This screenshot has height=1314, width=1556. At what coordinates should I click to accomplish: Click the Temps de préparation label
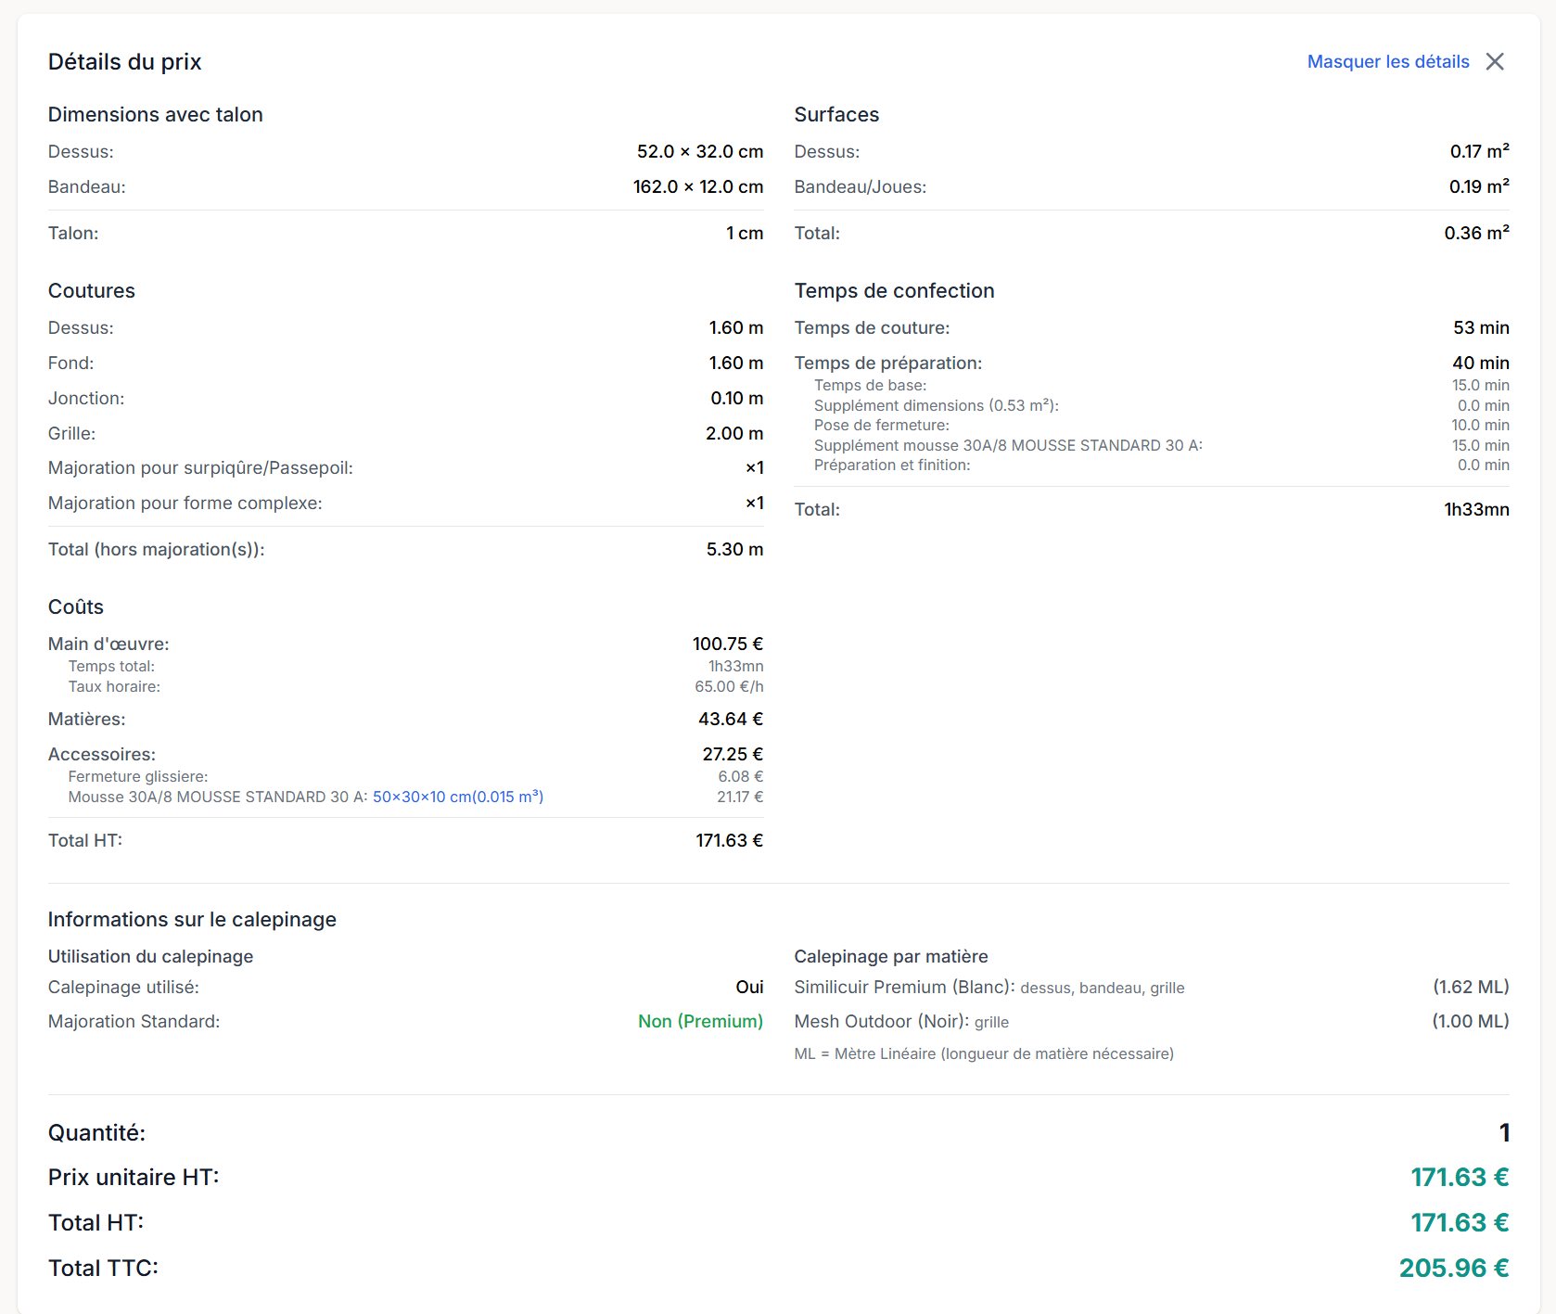point(887,363)
